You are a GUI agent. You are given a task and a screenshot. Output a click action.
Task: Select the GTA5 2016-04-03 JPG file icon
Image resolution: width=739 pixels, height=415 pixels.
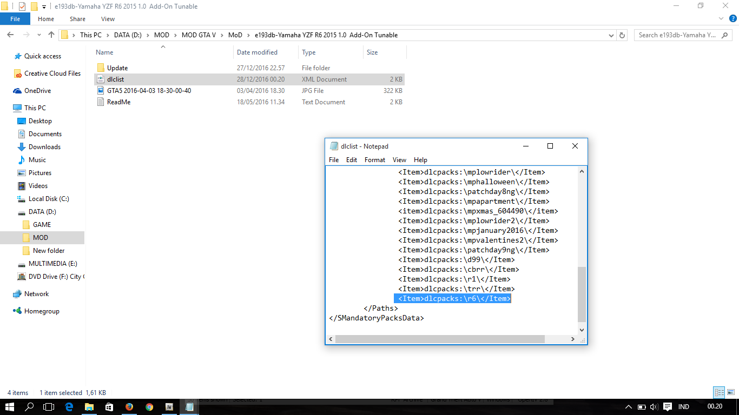[101, 91]
